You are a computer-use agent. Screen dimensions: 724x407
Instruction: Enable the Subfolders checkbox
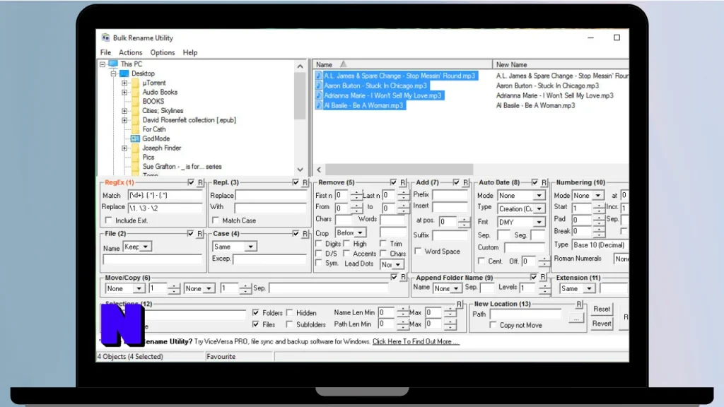click(289, 324)
